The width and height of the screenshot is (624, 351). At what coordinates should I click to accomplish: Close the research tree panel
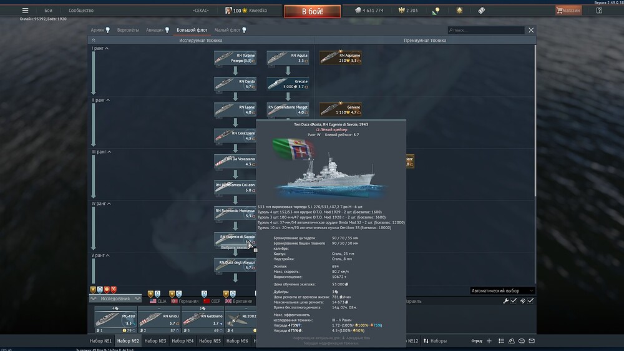click(531, 30)
